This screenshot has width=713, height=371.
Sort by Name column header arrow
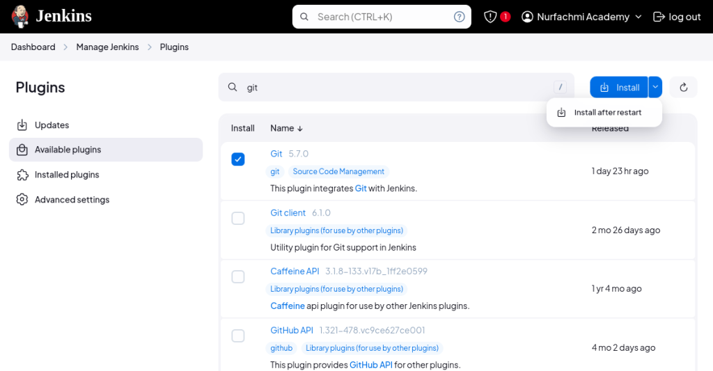(x=300, y=129)
